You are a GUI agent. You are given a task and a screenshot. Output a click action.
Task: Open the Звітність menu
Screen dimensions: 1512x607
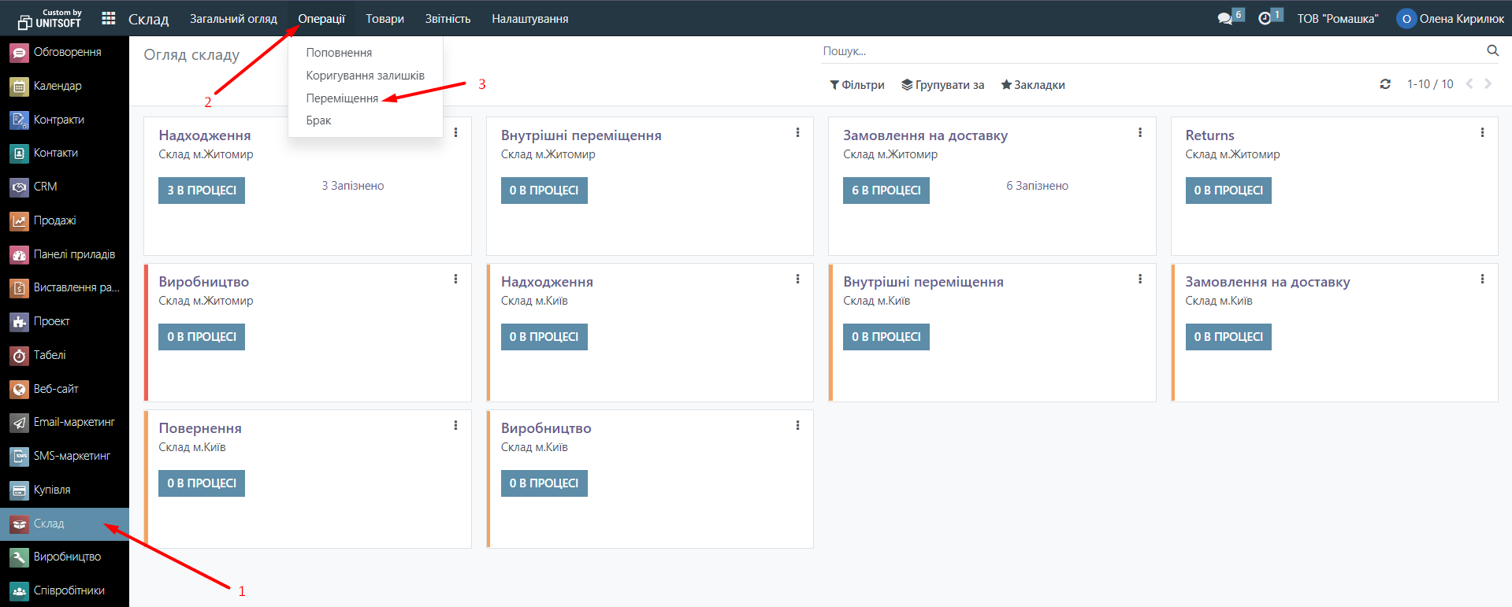click(x=448, y=19)
